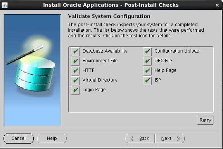Open details for Environment File test icon

(x=75, y=61)
